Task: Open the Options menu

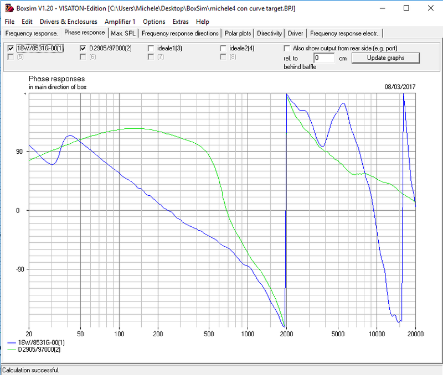Action: [x=154, y=22]
